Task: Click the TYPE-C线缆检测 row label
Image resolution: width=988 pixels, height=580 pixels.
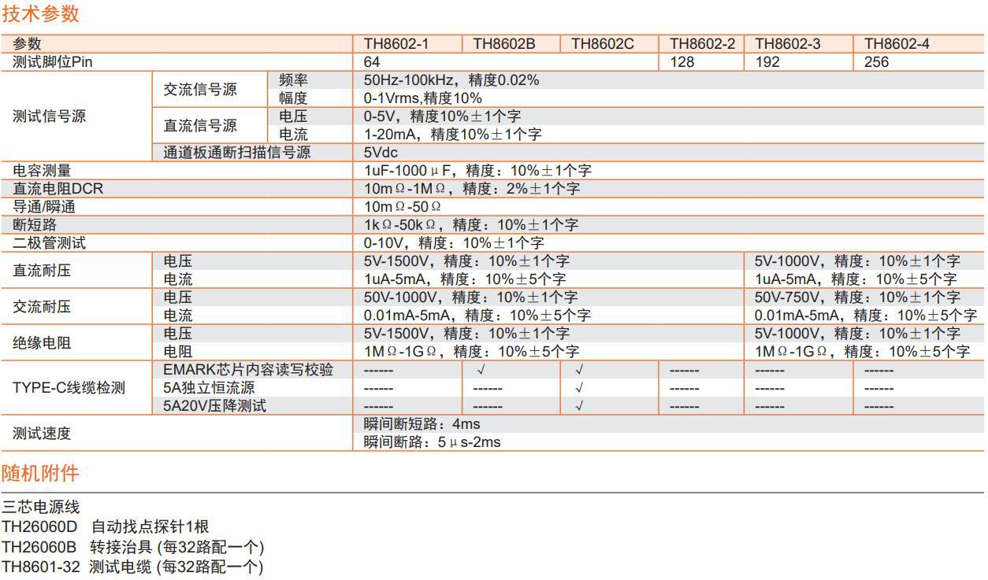Action: [69, 388]
